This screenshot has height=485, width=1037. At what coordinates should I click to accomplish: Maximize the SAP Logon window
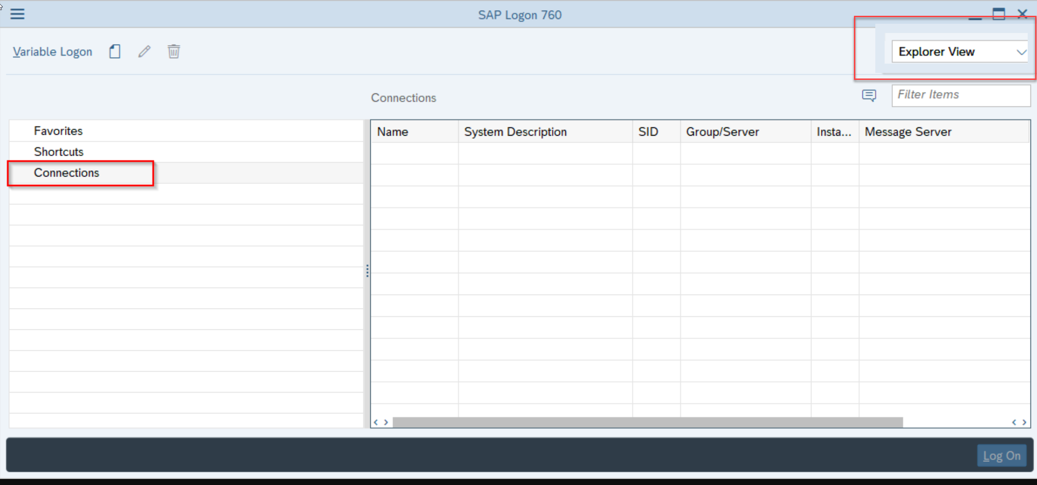tap(999, 14)
